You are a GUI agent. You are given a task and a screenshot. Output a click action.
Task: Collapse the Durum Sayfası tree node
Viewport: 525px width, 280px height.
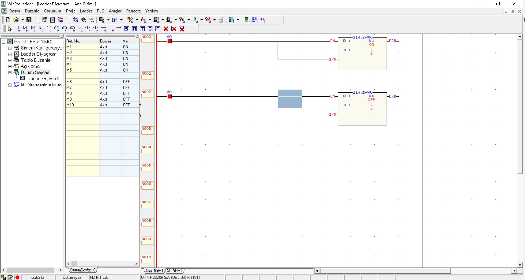[10, 72]
